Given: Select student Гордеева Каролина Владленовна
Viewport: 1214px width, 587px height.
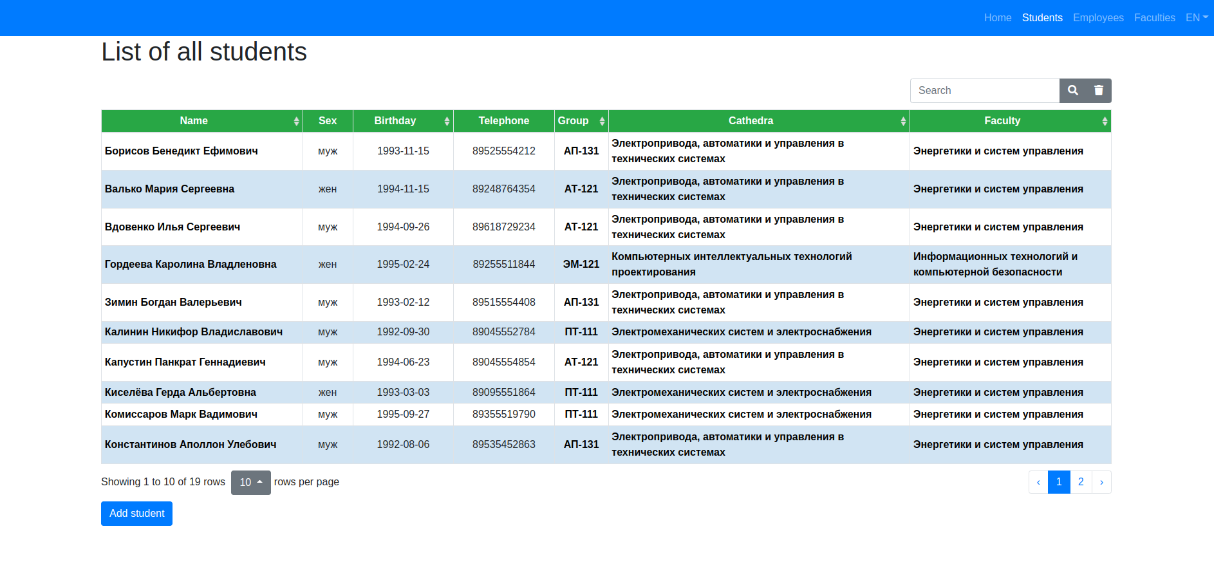Looking at the screenshot, I should pyautogui.click(x=191, y=265).
